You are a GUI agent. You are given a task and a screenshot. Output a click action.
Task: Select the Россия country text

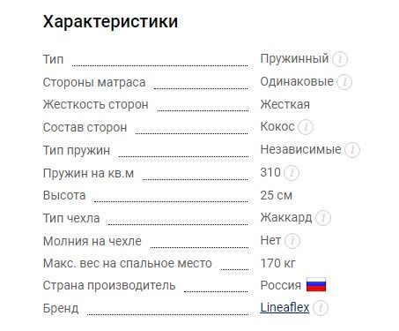point(281,285)
